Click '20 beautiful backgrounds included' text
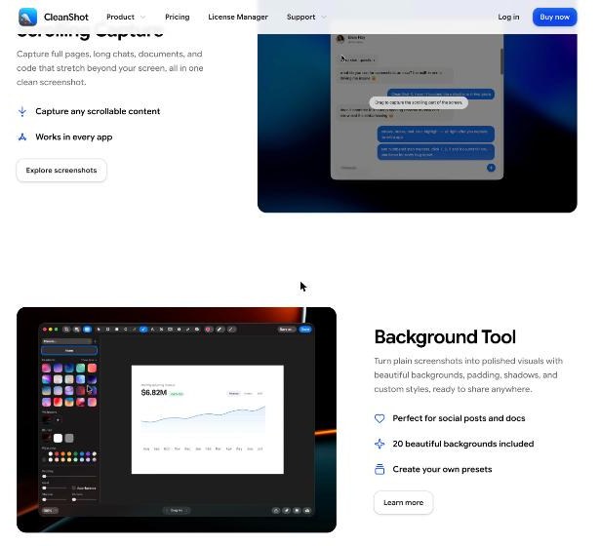 pos(463,444)
